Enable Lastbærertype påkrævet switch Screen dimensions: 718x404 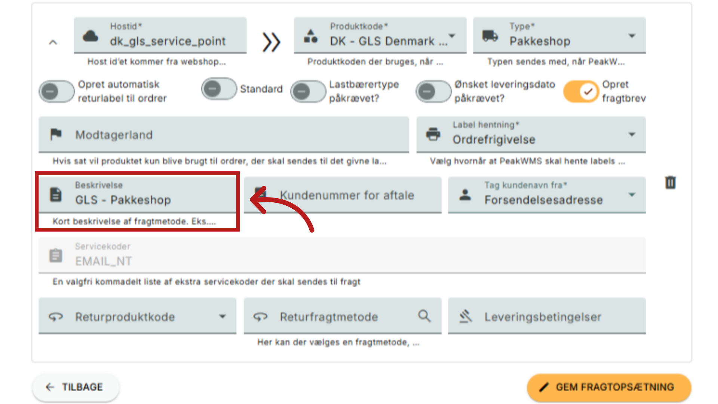point(308,91)
